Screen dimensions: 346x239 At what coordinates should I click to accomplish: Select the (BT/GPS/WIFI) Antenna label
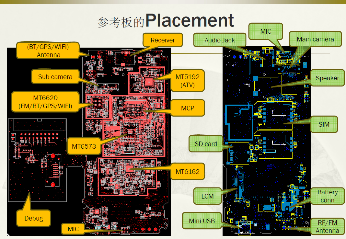(x=48, y=51)
